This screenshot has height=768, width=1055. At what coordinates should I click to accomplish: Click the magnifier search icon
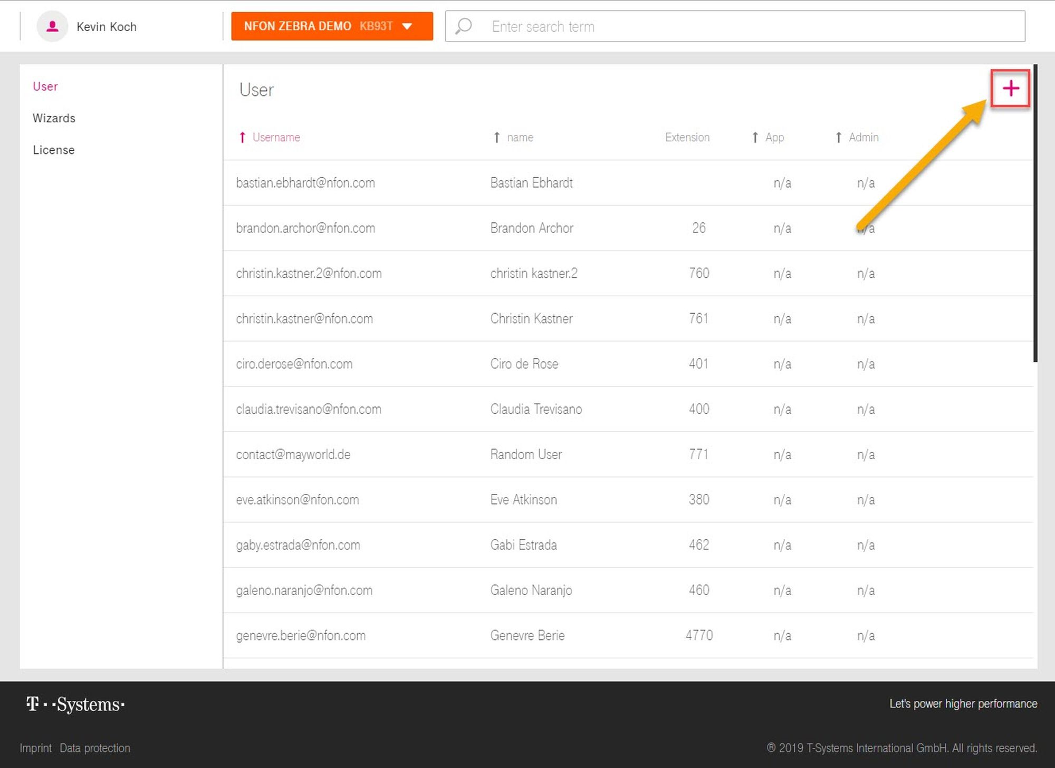464,26
